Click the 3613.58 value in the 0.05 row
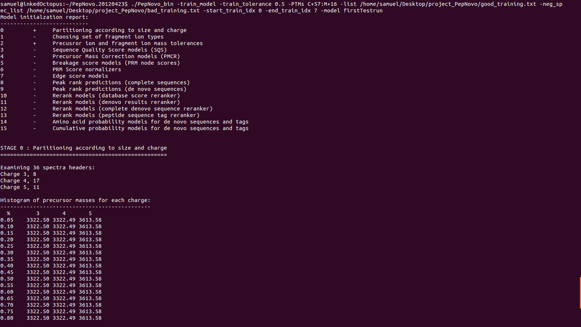The image size is (581, 327). point(90,220)
